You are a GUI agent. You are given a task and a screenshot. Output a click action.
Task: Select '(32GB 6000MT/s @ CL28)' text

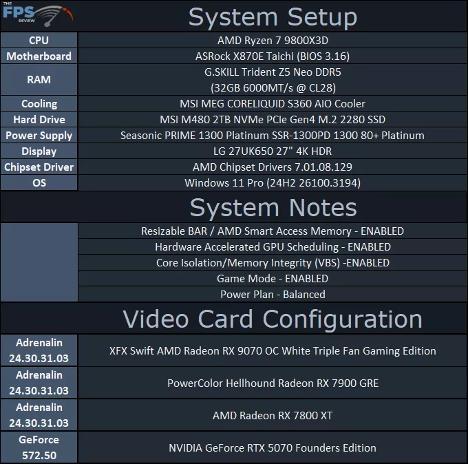click(x=273, y=88)
